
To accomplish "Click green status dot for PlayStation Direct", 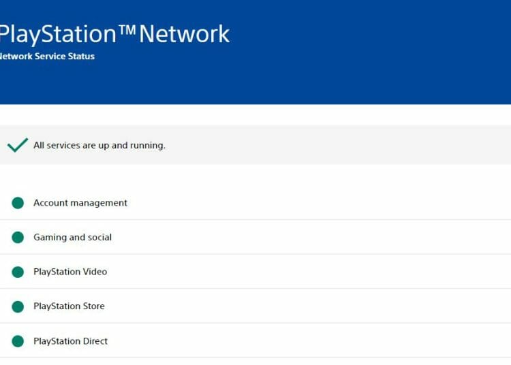I will point(18,341).
